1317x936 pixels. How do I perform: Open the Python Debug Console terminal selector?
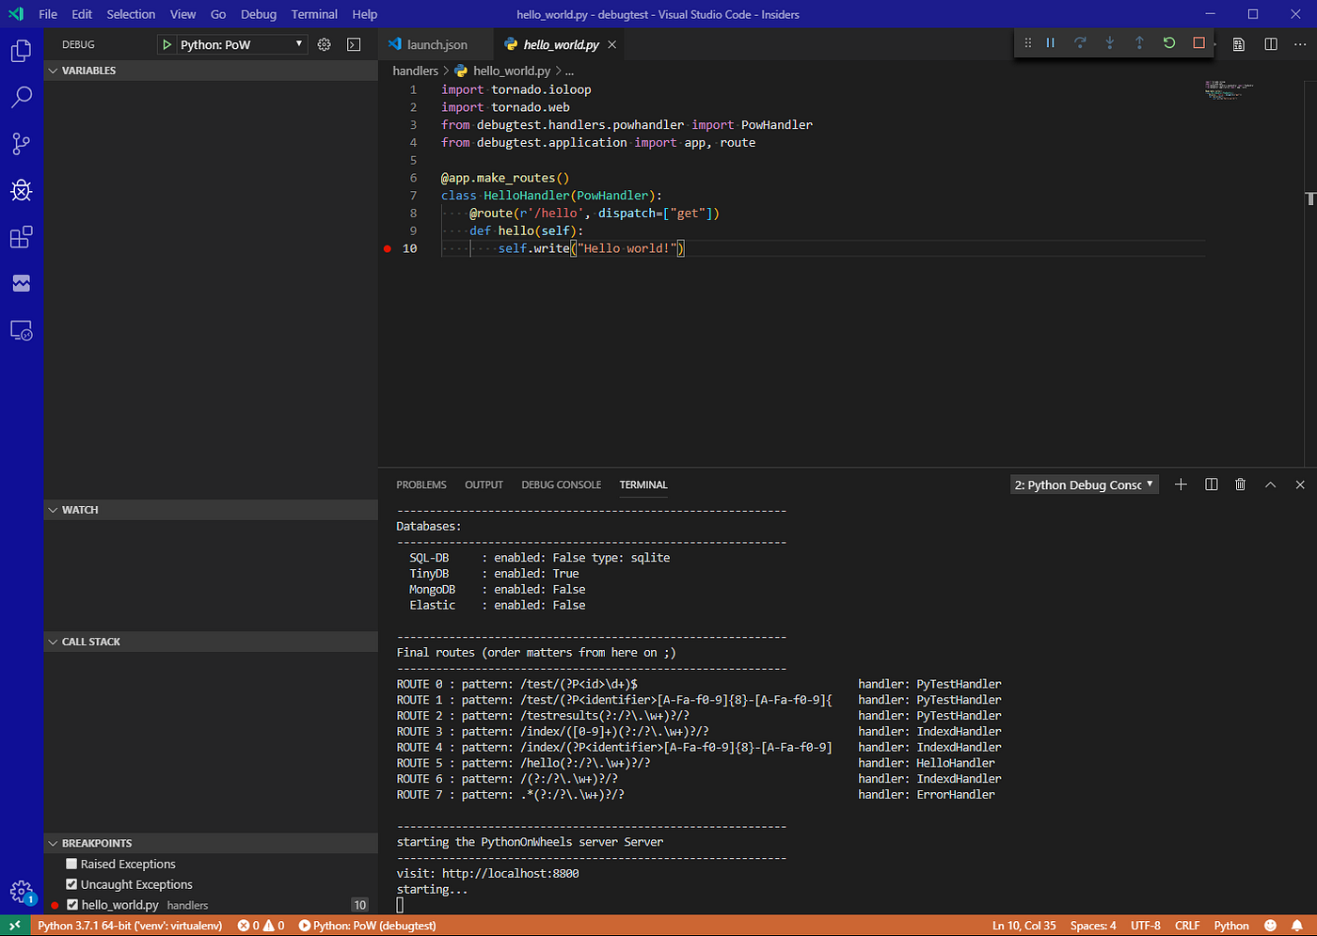1084,484
